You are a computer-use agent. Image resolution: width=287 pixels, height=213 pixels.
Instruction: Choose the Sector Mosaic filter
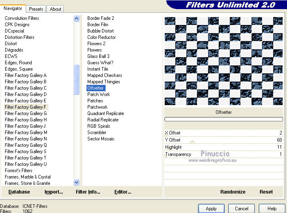click(101, 139)
